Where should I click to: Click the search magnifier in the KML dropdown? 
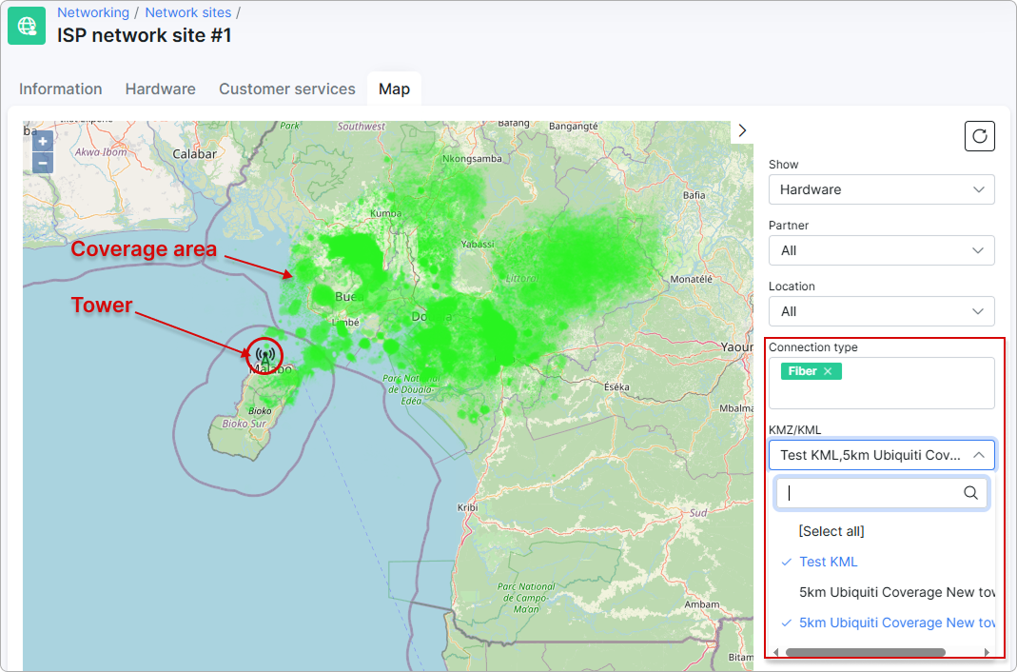970,493
